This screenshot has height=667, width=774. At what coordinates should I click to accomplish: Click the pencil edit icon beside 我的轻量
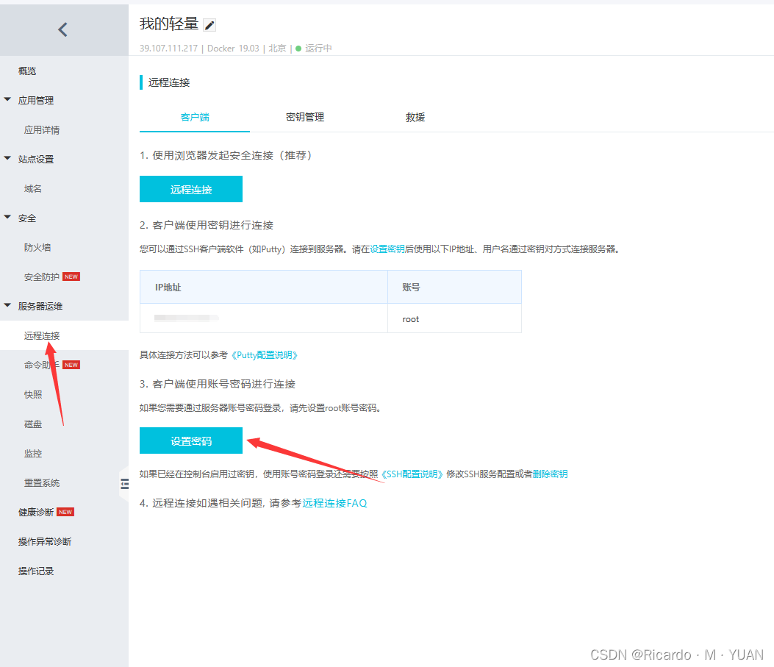click(209, 24)
